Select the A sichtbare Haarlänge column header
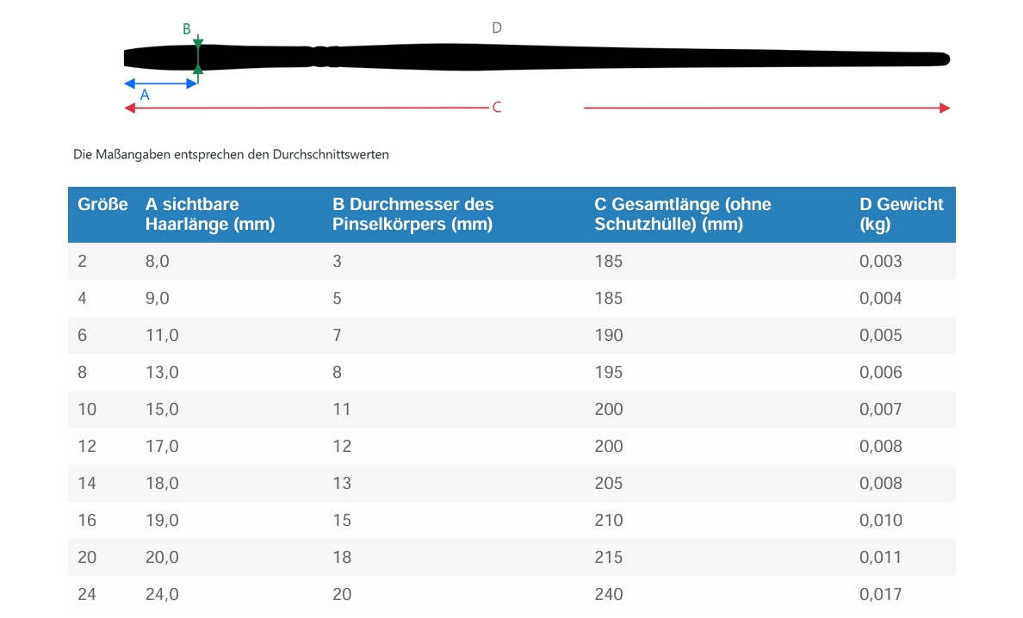 tap(210, 214)
